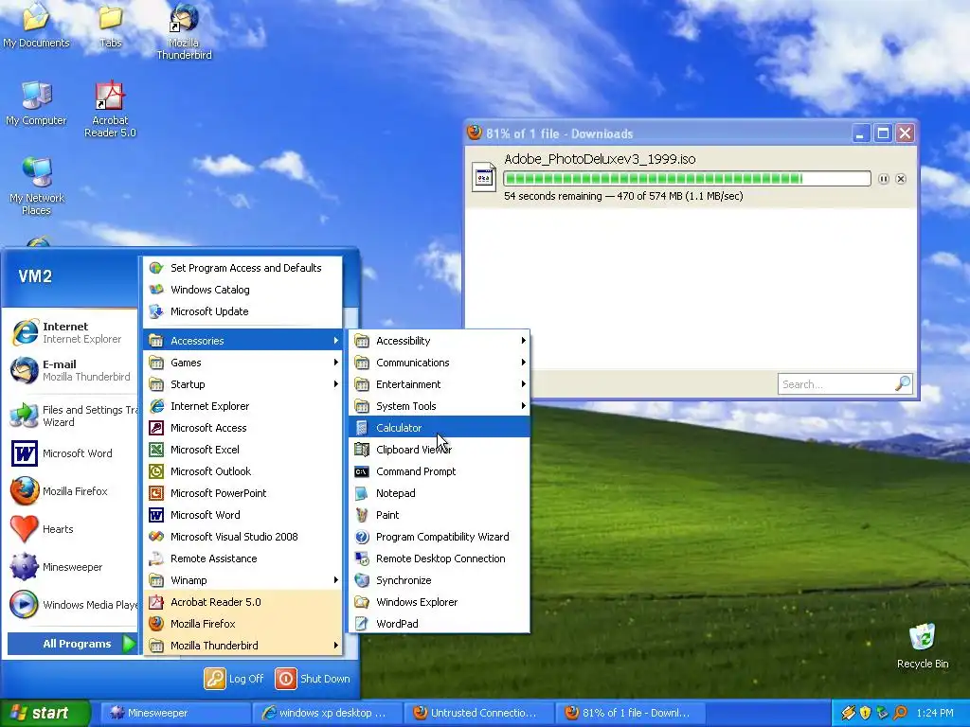The height and width of the screenshot is (727, 970).
Task: Expand the Winamp program folder
Action: pyautogui.click(x=243, y=580)
